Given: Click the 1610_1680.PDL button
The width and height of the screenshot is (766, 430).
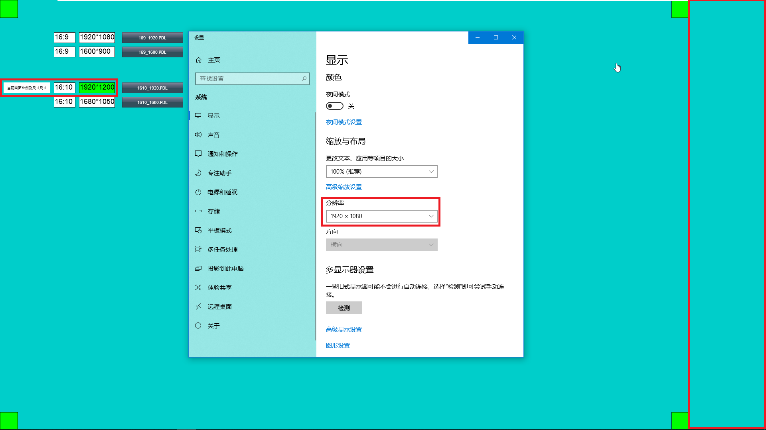Looking at the screenshot, I should tap(152, 102).
